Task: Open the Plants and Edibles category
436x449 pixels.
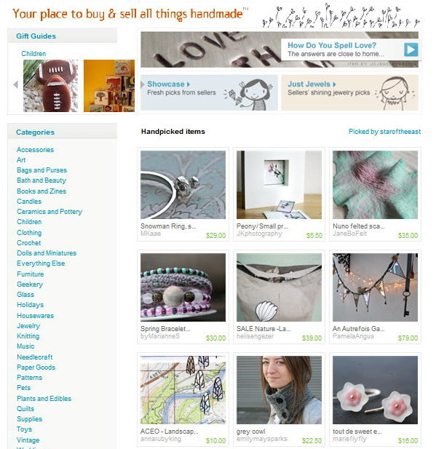Action: coord(44,399)
